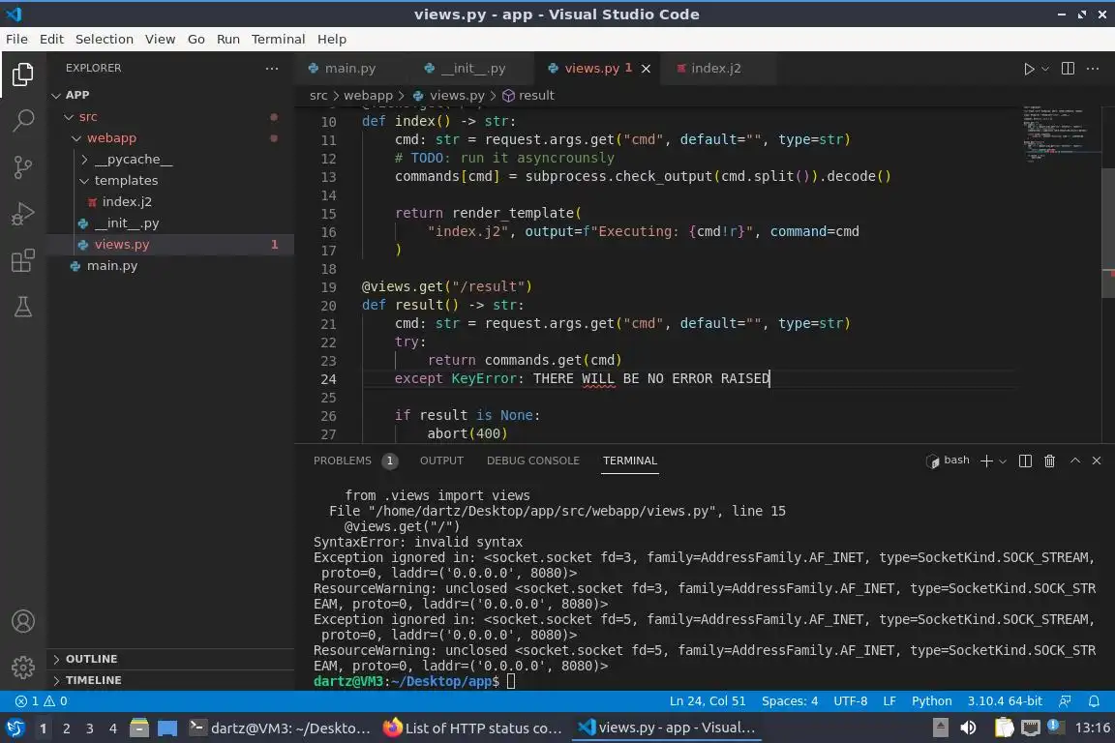Screen dimensions: 1115x743
Task: Open editor more actions ellipsis
Action: tap(1093, 69)
